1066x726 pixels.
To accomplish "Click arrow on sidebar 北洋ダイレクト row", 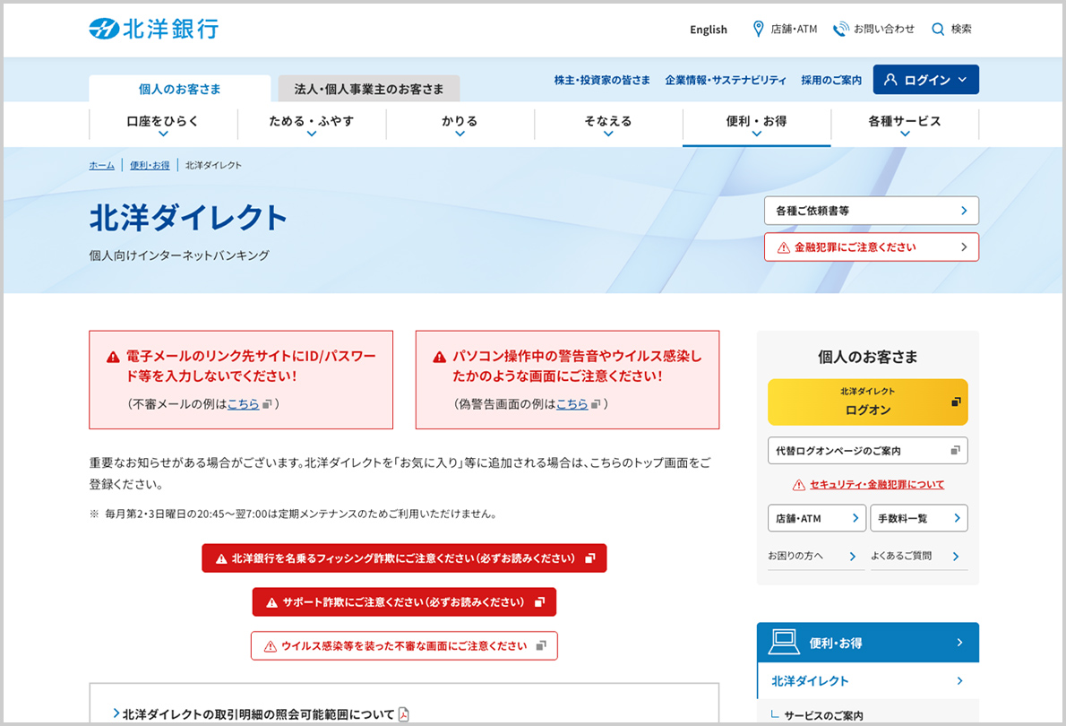I will [960, 681].
